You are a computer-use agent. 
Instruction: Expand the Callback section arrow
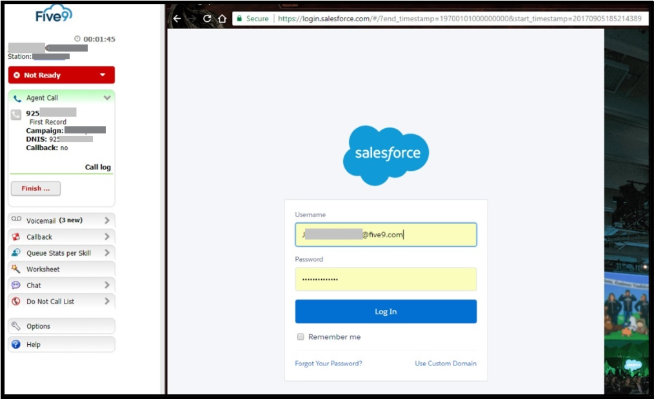click(x=107, y=237)
